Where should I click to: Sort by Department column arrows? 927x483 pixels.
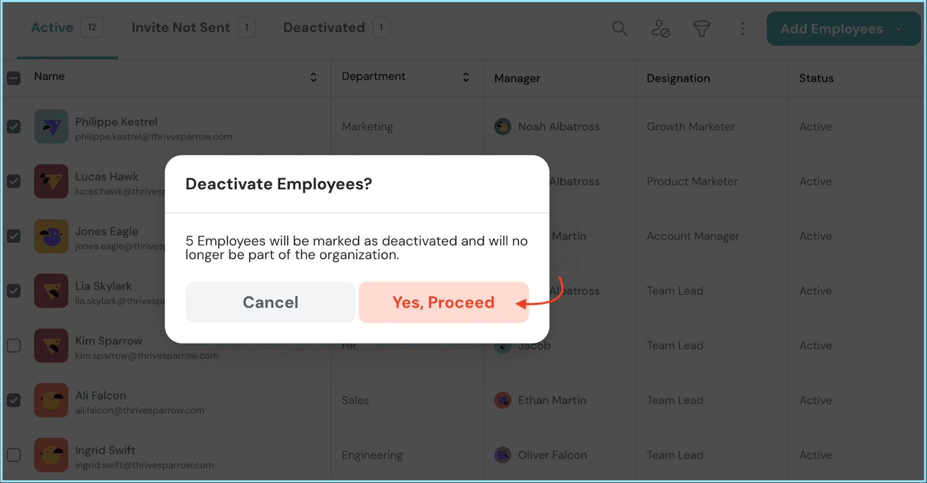pyautogui.click(x=466, y=77)
